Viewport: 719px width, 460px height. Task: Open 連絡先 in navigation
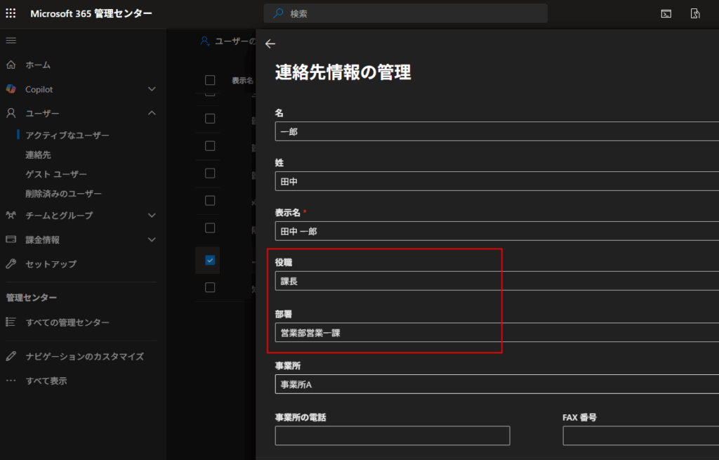pyautogui.click(x=38, y=155)
